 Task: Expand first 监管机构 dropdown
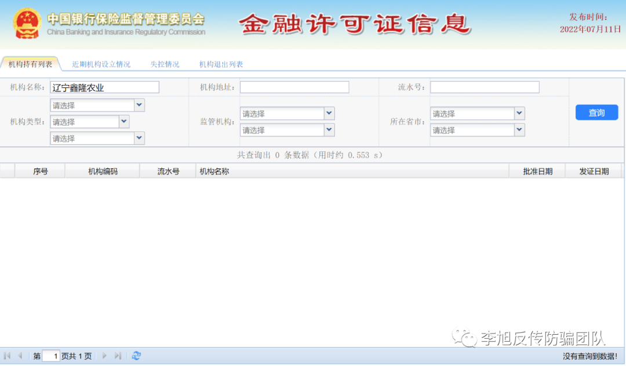point(329,114)
